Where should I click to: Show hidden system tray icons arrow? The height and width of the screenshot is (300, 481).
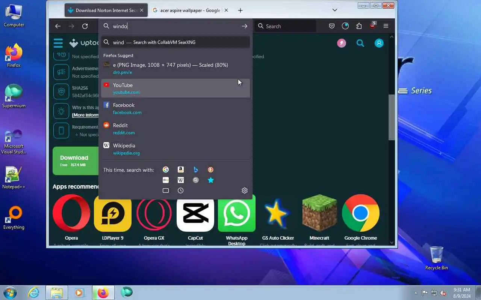(416, 293)
